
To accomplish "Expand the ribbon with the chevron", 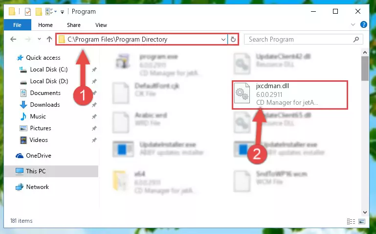I will [353, 24].
